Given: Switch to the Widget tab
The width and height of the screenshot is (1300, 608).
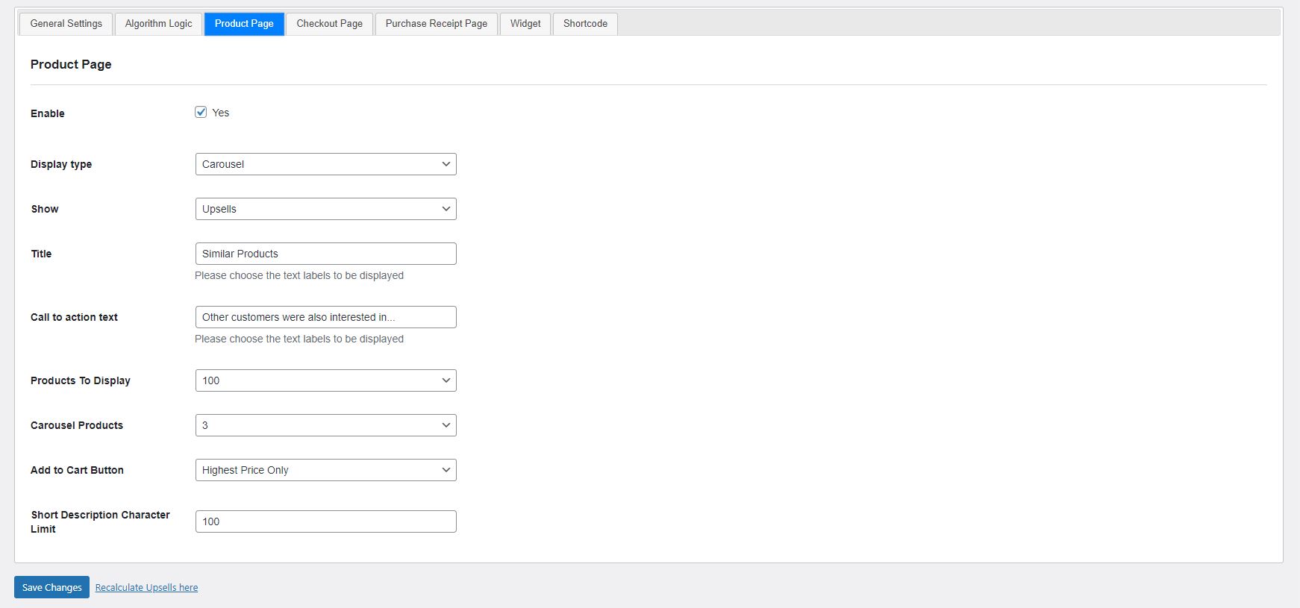Looking at the screenshot, I should [x=525, y=24].
